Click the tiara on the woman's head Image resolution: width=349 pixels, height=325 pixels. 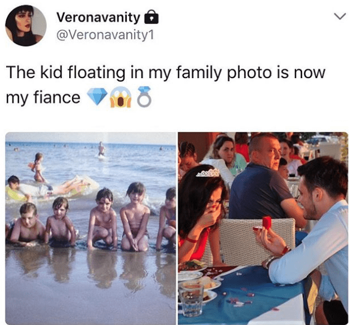point(208,173)
